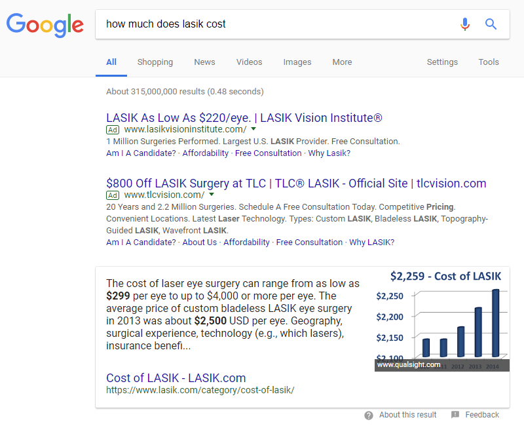Click the lasik.com/category/cost-of-lasik URL
The image size is (524, 426).
tap(200, 390)
